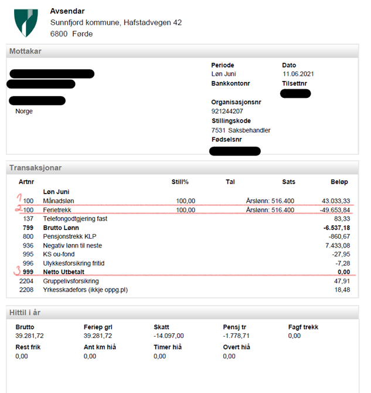Image resolution: width=371 pixels, height=393 pixels.
Task: Click Brutto Lønn amount -6.537,18
Action: [336, 228]
